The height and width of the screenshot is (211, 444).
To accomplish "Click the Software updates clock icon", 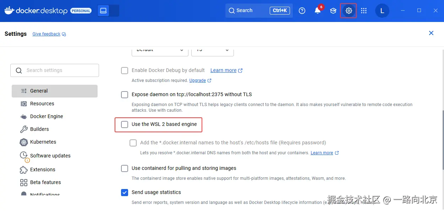I will (x=24, y=155).
